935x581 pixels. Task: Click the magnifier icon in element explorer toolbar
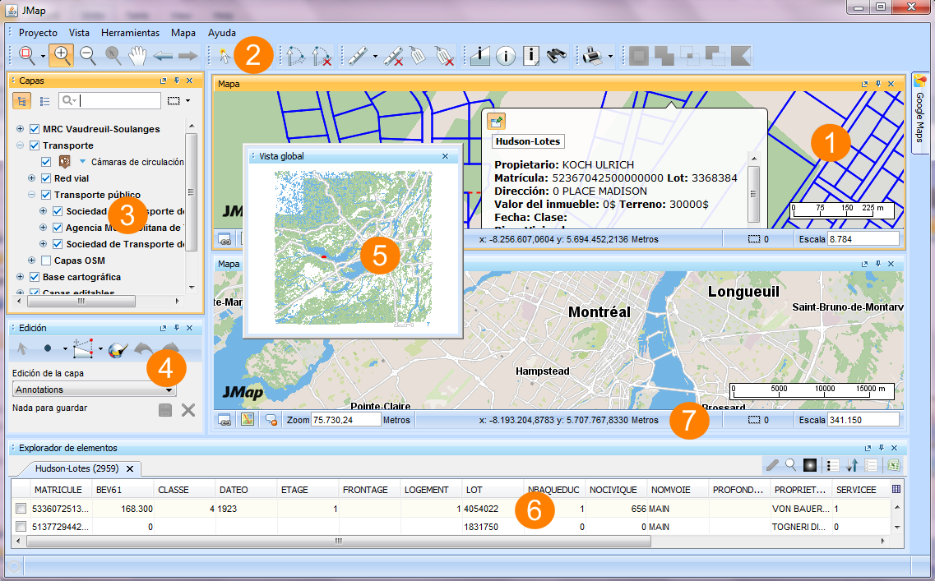[791, 465]
